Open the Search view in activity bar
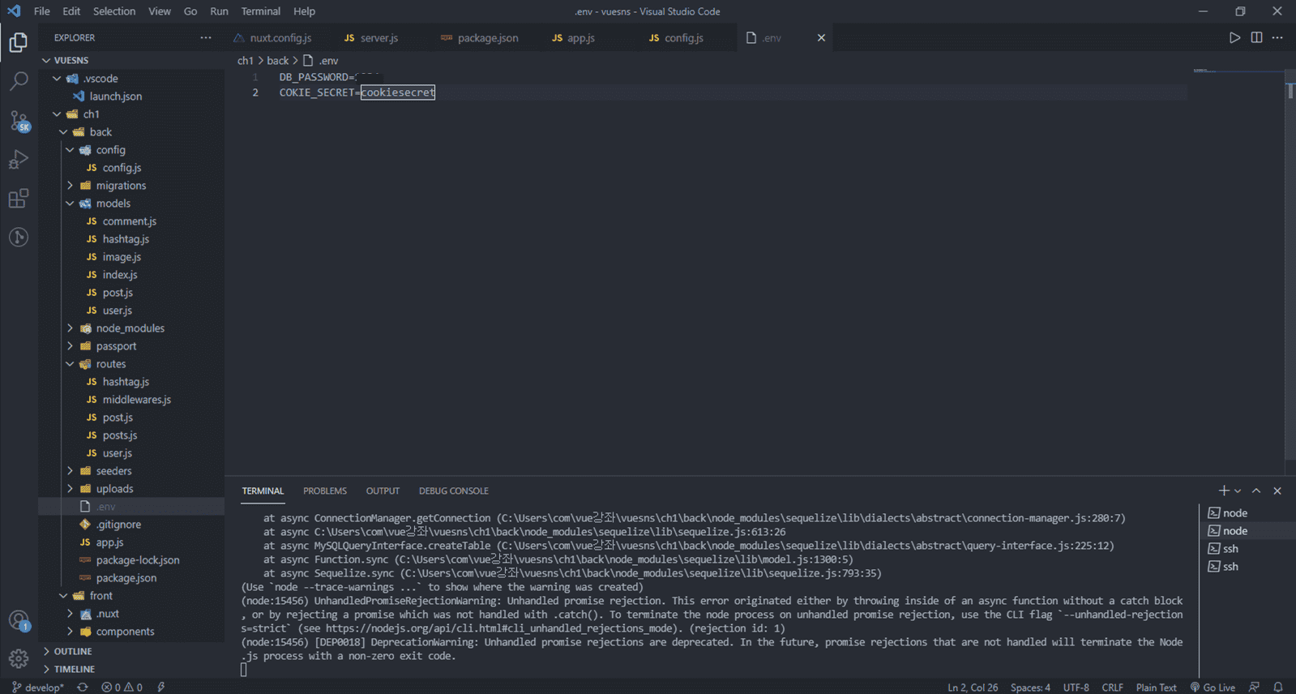1296x694 pixels. [19, 81]
